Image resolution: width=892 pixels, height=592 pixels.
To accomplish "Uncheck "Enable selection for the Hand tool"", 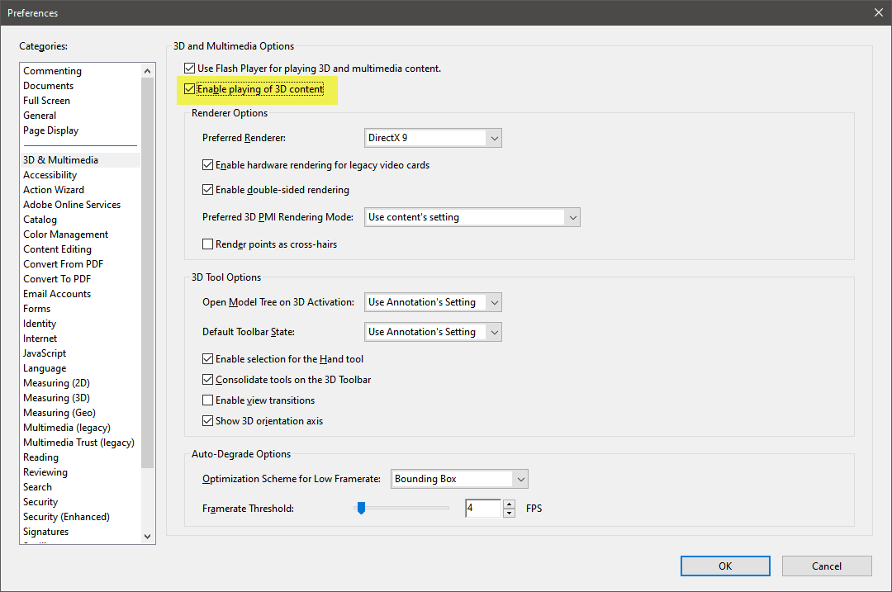I will pos(207,358).
